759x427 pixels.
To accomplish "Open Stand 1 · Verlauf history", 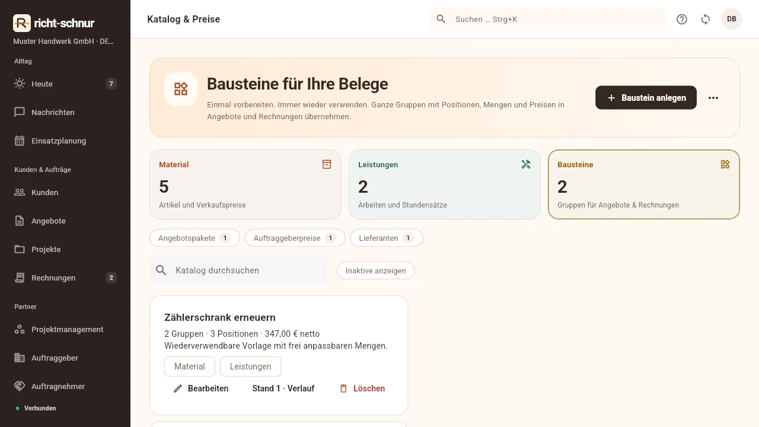I will coord(283,388).
